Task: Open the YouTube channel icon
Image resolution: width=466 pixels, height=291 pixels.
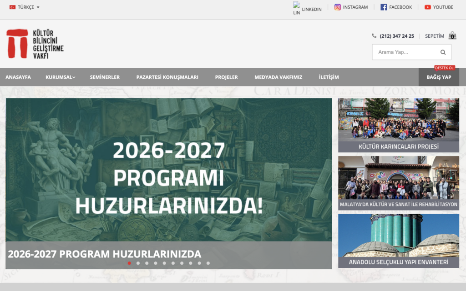Action: pyautogui.click(x=428, y=7)
